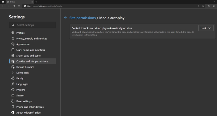217x116 pixels.
Task: Select Start, home, and new tabs
Action: (32, 50)
